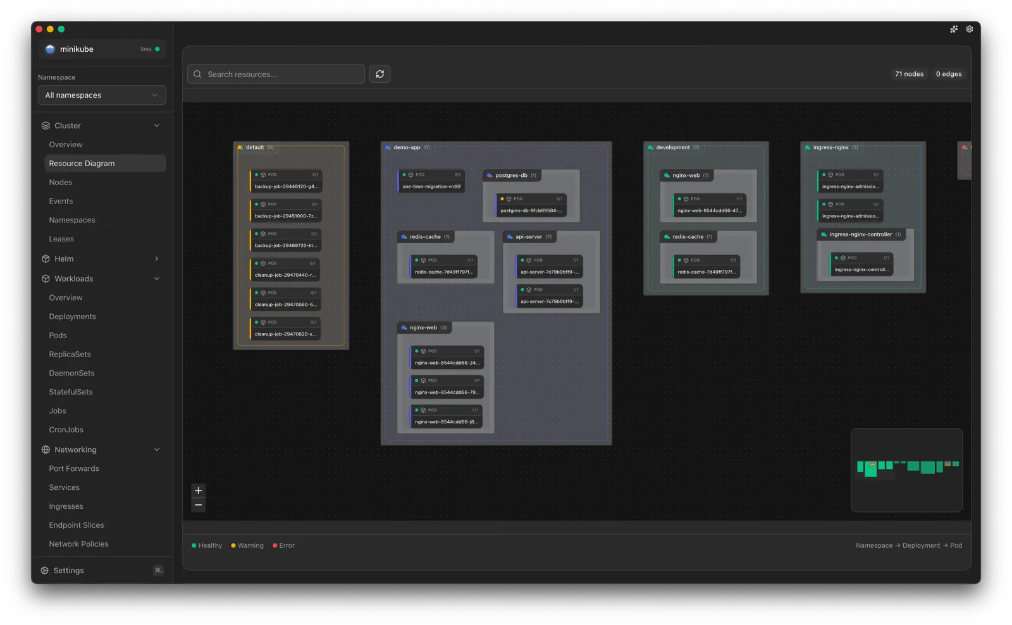Click the AI sparkle icon in the top toolbar

click(x=954, y=29)
